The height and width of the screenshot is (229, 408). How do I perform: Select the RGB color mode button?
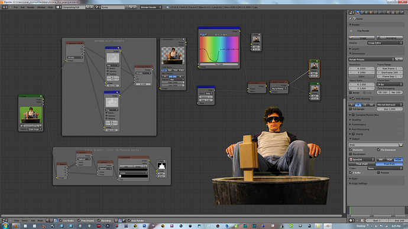click(x=390, y=160)
